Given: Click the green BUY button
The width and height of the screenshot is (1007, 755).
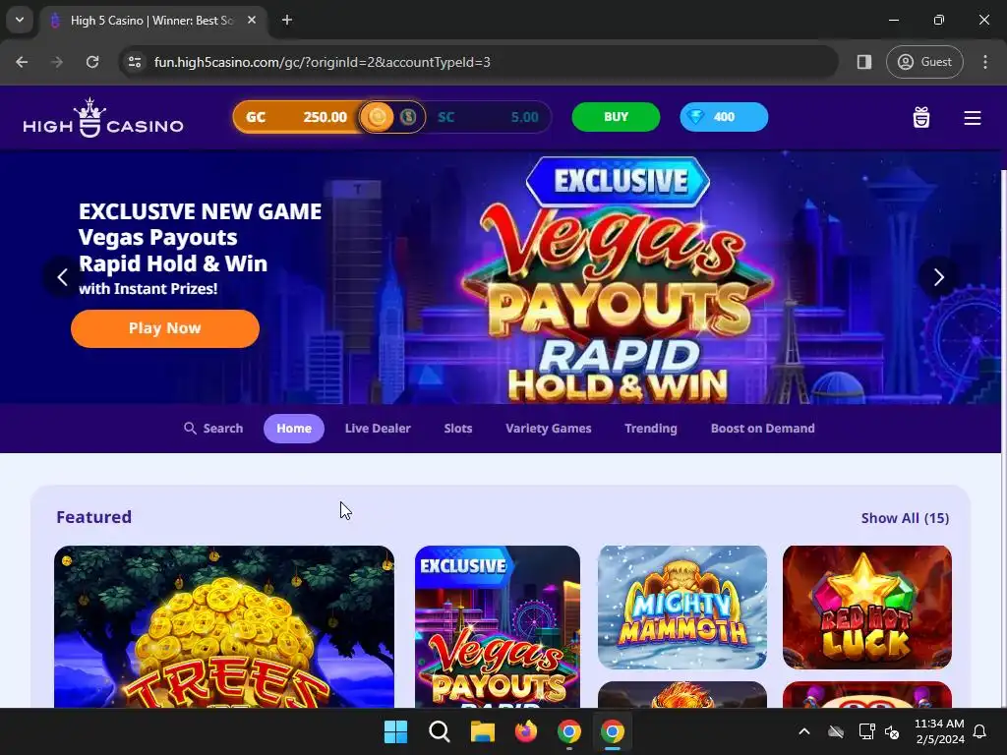Looking at the screenshot, I should click(616, 117).
